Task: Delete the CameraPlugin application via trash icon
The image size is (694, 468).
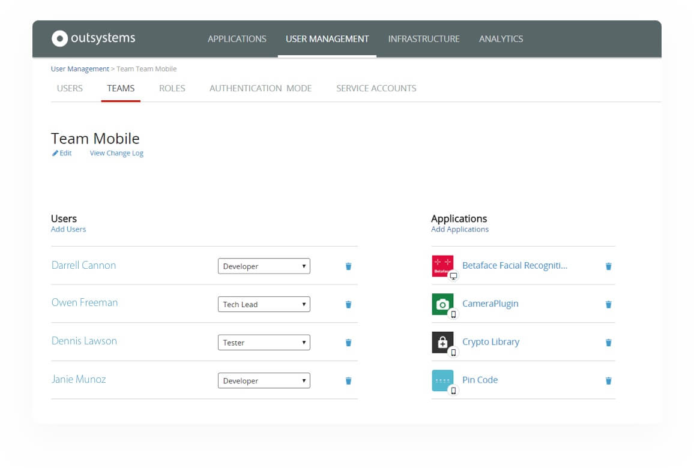Action: [608, 305]
